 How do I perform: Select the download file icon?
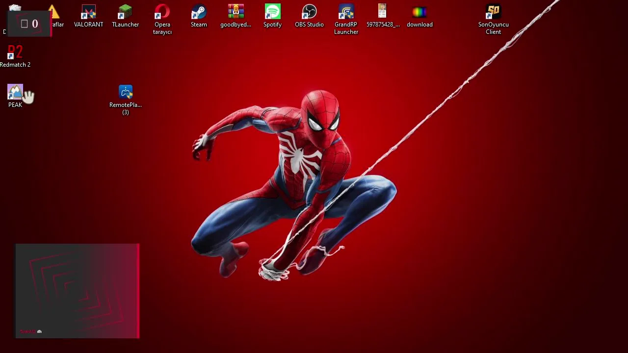point(420,16)
